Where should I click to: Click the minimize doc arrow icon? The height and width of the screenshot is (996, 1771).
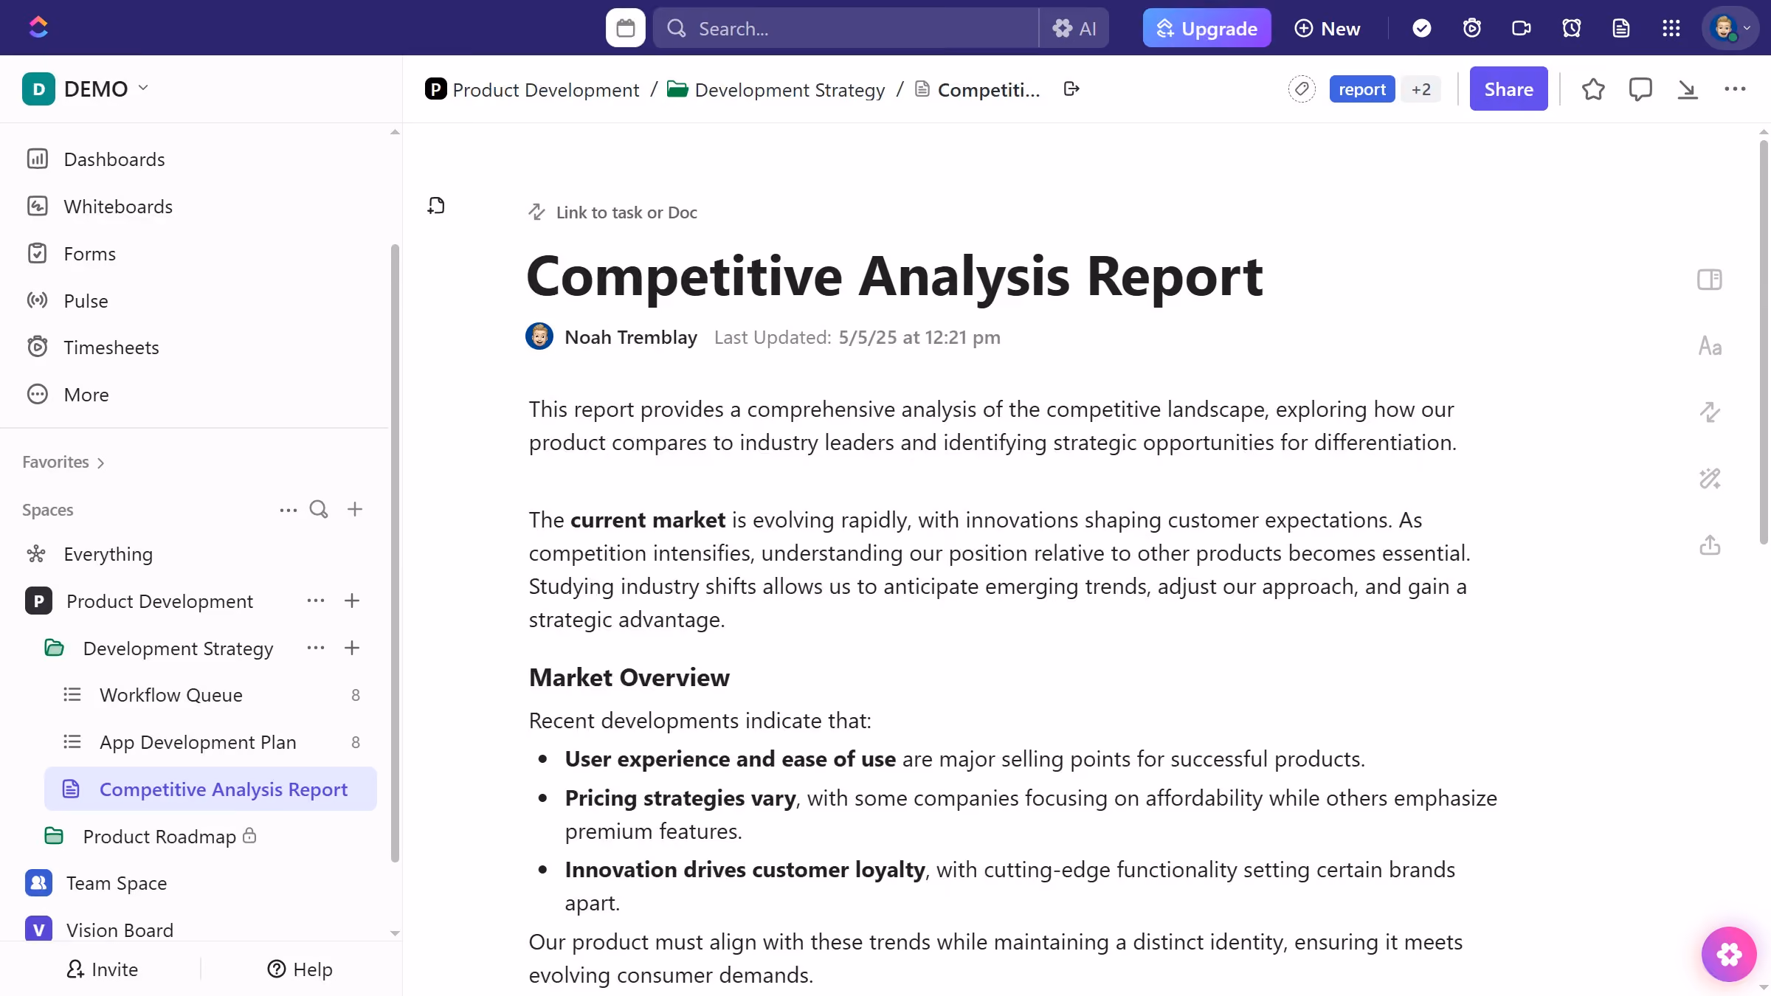click(1688, 89)
